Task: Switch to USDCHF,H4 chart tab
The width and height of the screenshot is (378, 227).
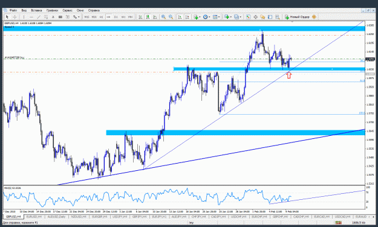Action: [239, 217]
